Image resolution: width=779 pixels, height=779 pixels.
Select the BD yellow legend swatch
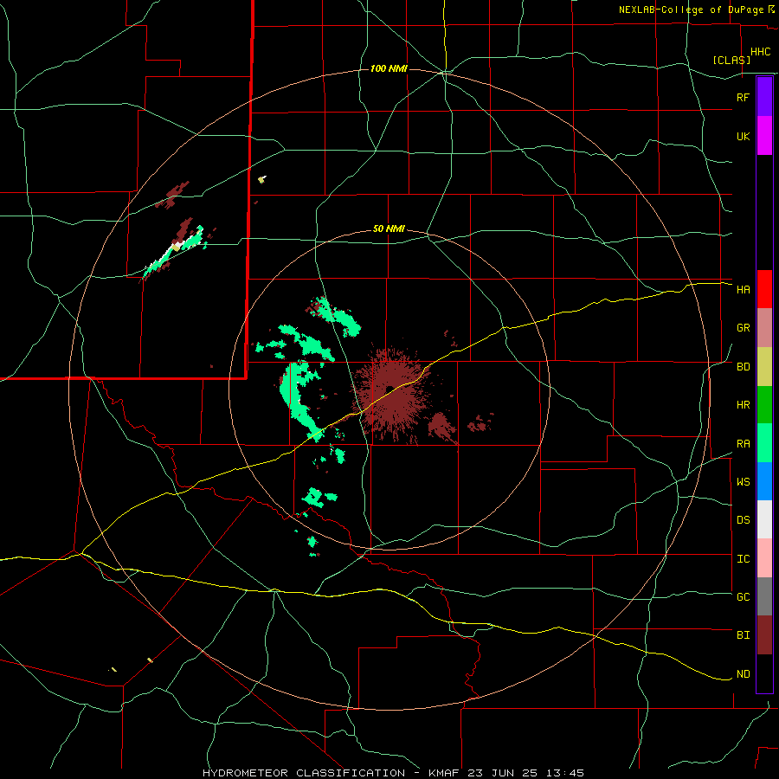pyautogui.click(x=764, y=367)
